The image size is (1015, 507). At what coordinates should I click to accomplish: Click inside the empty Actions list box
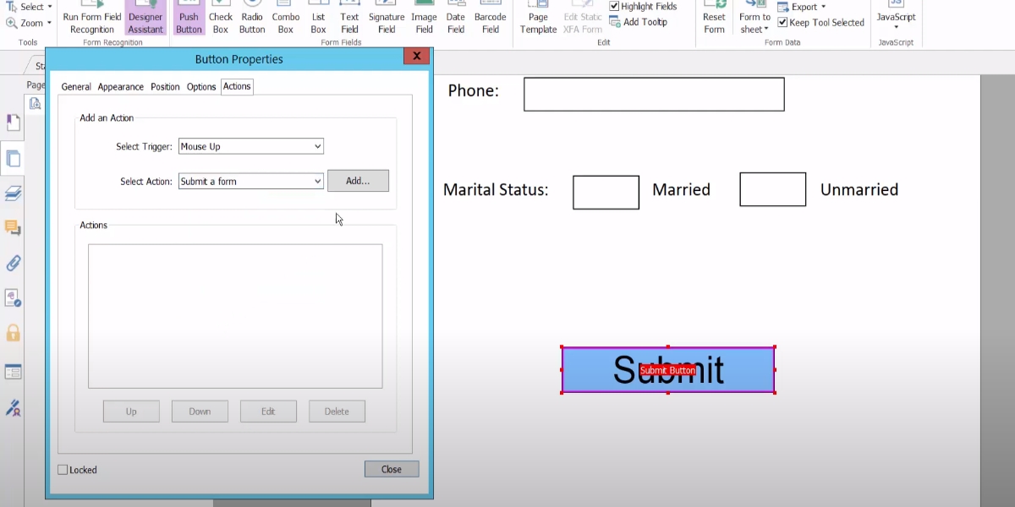click(x=235, y=316)
